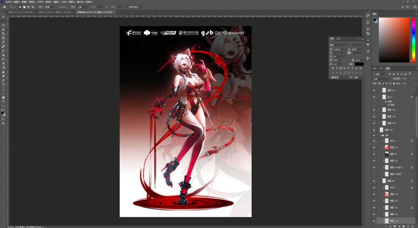Switch to 构图3.psd document tab

click(55, 12)
